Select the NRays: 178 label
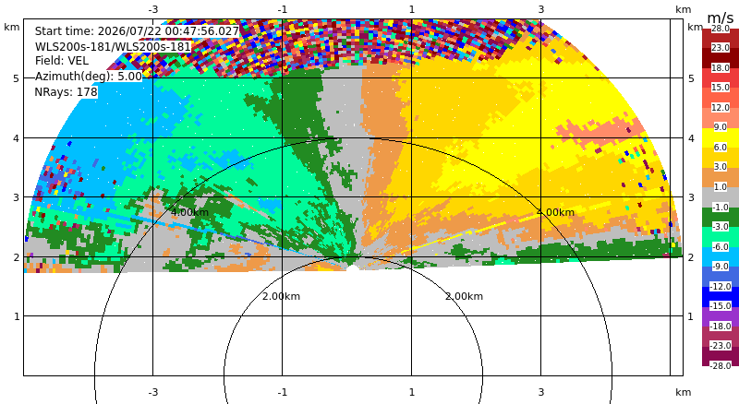Screen dimensions: 739x404 [66, 91]
